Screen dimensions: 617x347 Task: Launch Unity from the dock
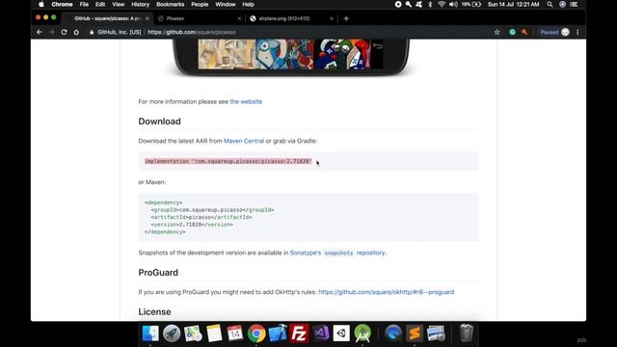[341, 334]
